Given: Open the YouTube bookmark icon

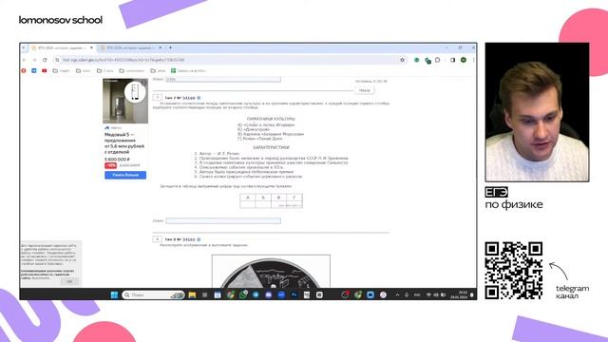Looking at the screenshot, I should [45, 70].
